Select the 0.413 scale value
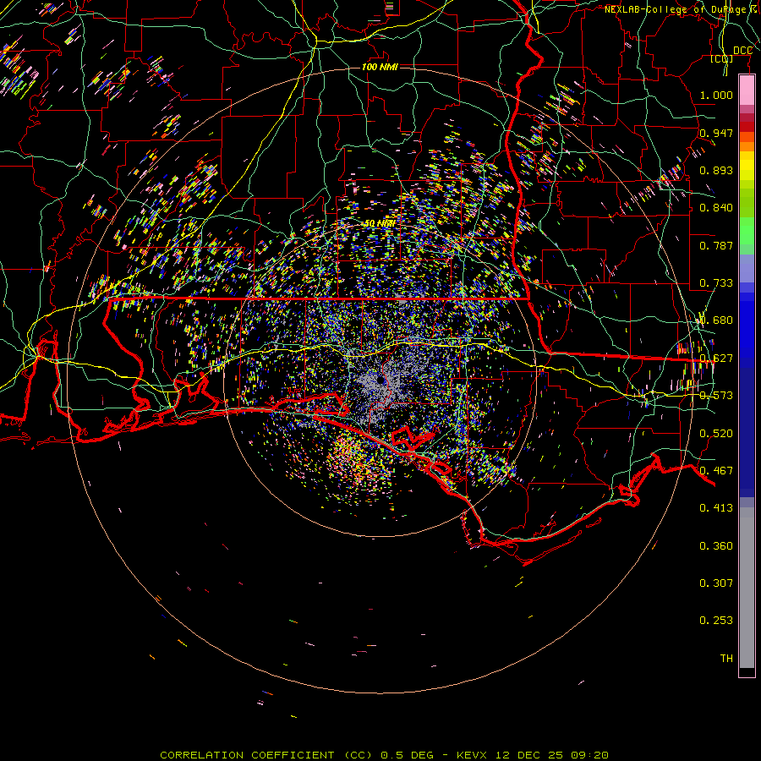The width and height of the screenshot is (761, 761). [x=716, y=508]
